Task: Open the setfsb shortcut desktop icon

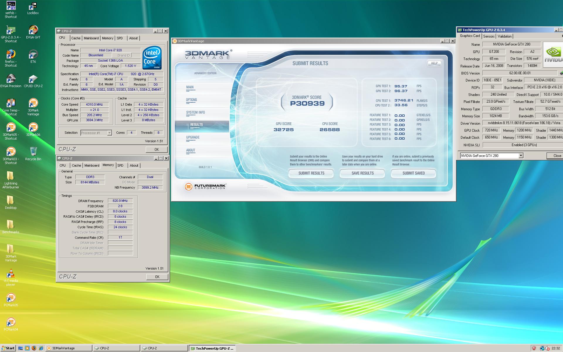Action: (11, 10)
